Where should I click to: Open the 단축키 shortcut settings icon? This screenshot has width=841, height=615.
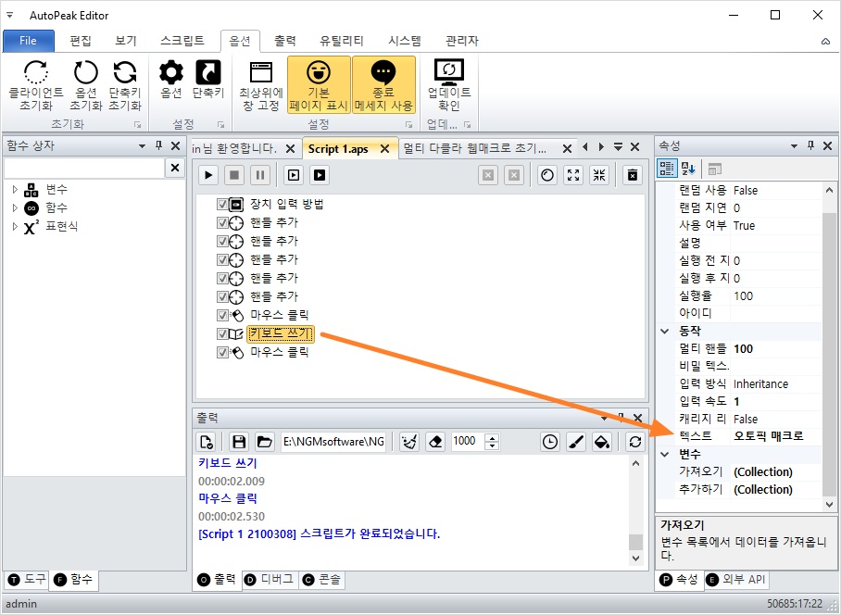(208, 72)
